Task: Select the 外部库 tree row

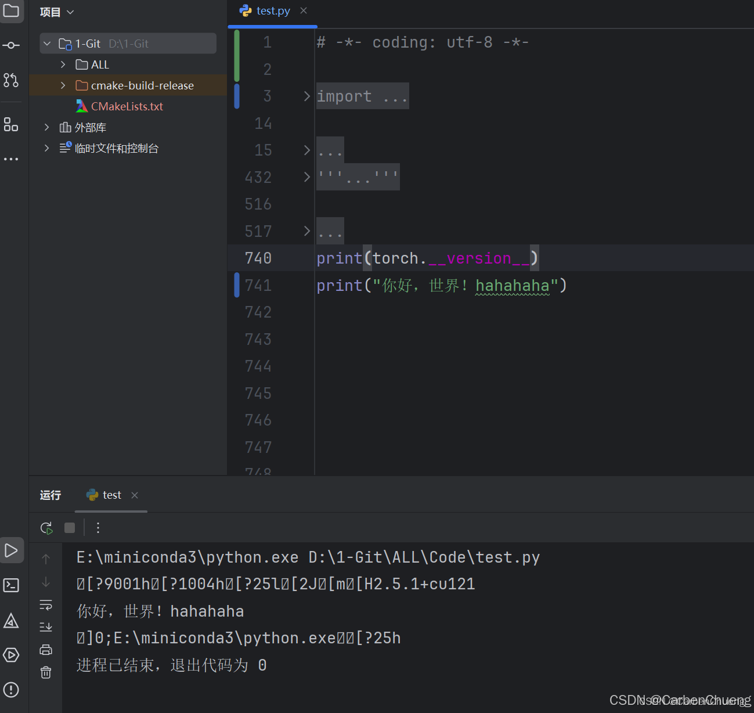Action: pos(128,127)
